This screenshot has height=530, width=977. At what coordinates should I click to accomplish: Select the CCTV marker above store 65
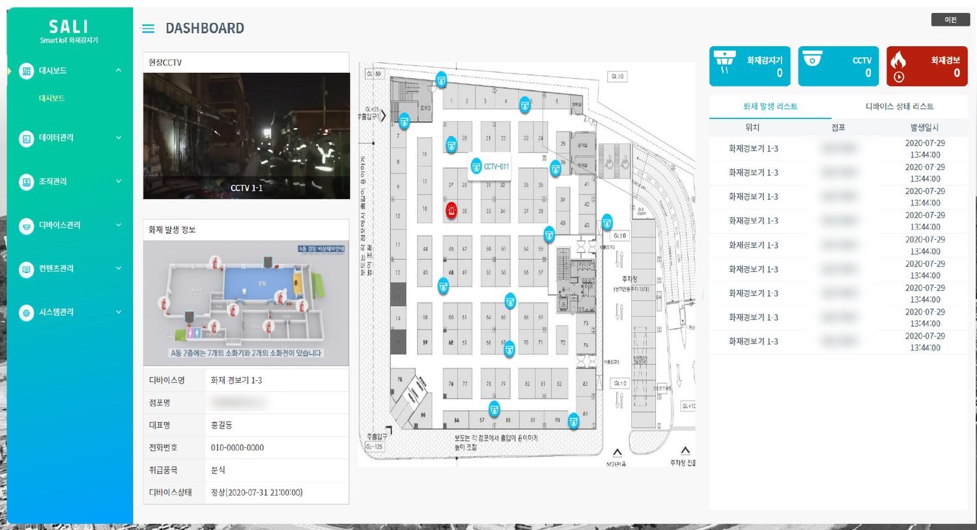click(x=511, y=301)
